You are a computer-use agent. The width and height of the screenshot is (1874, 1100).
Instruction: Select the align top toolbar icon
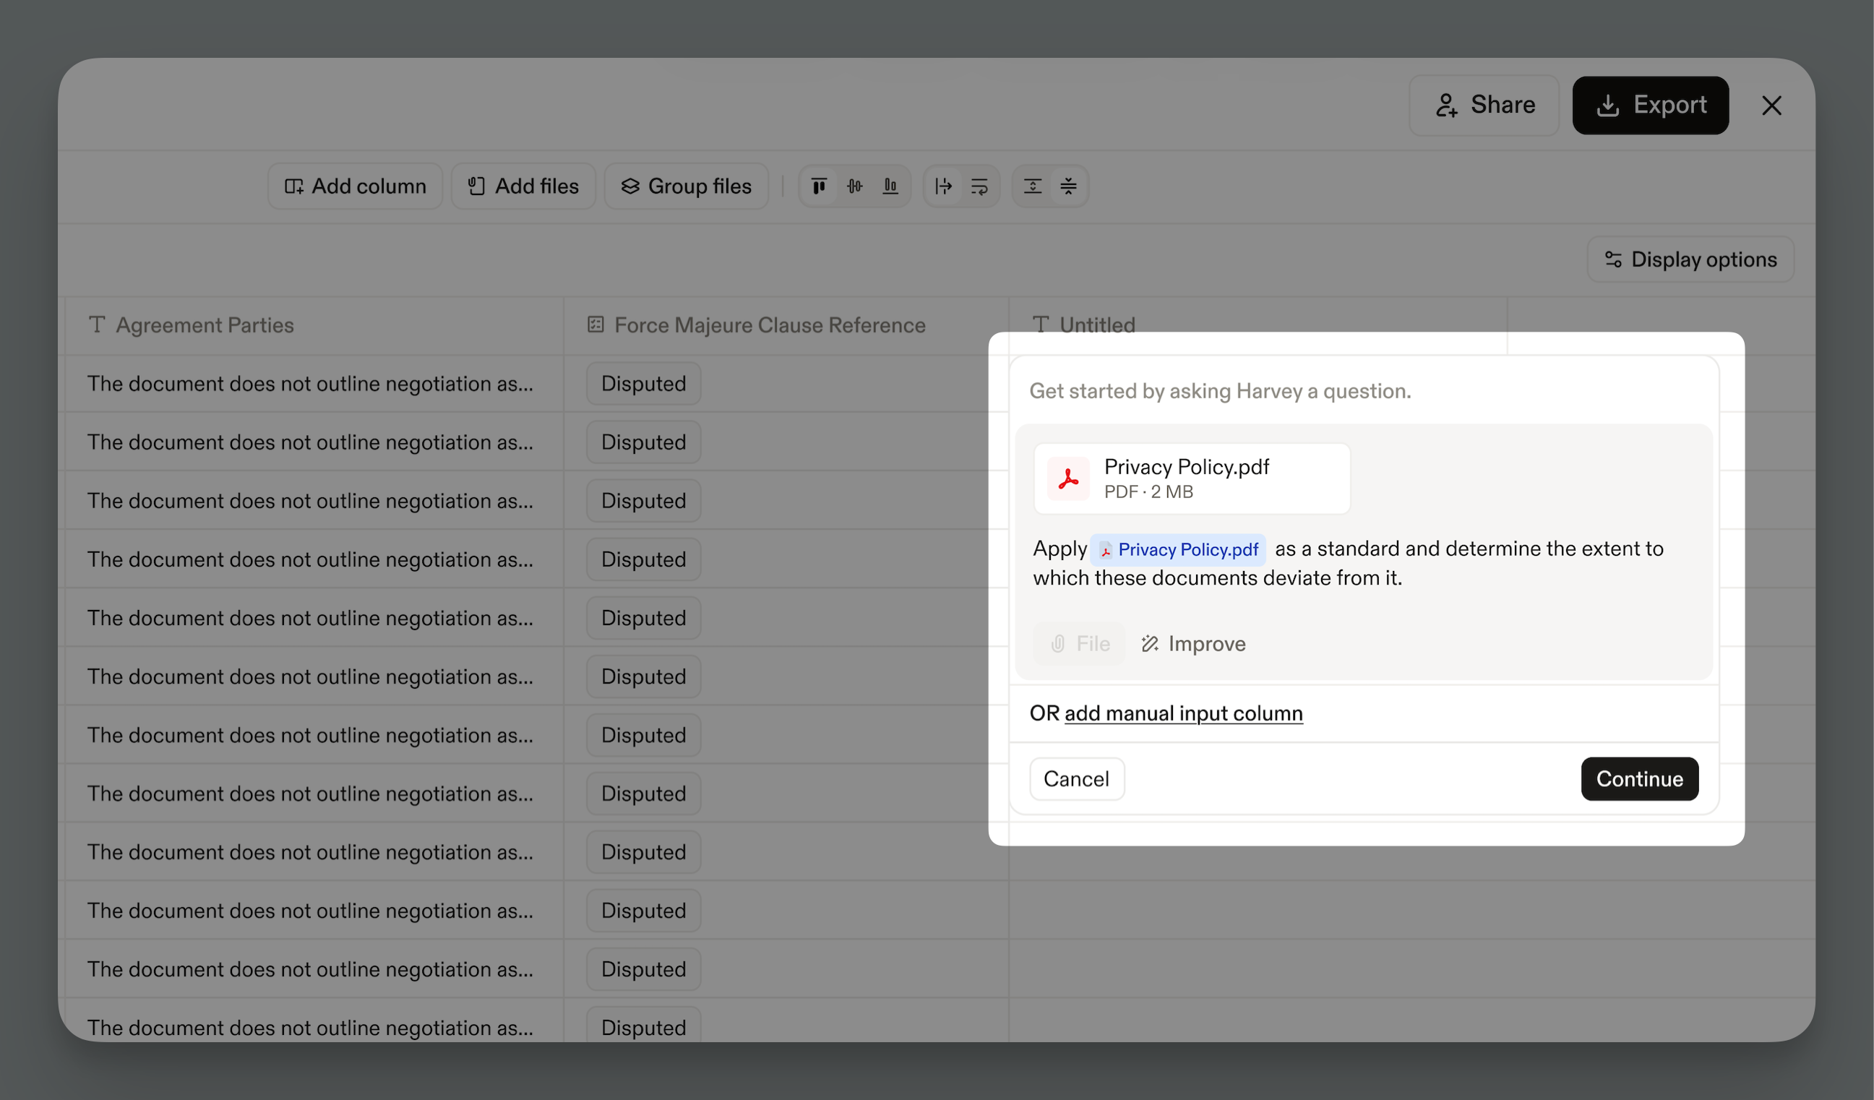click(819, 186)
